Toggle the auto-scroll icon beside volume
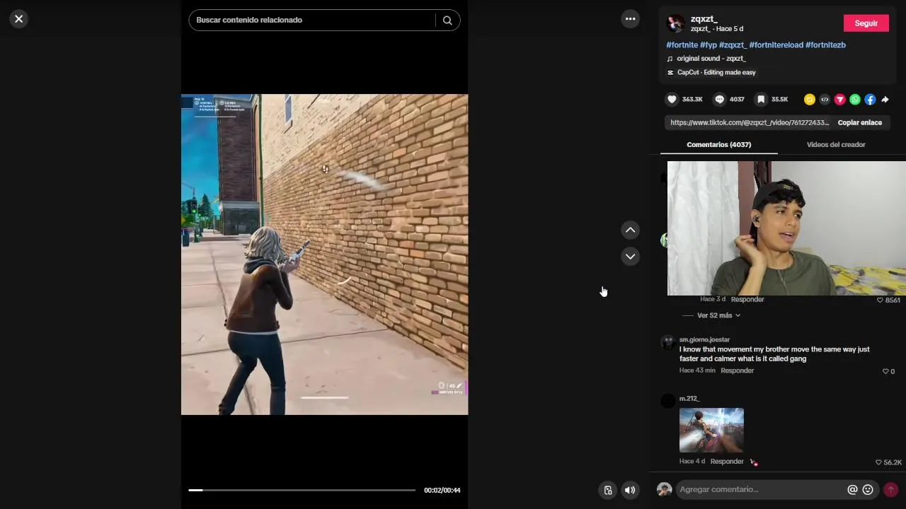 click(x=607, y=490)
